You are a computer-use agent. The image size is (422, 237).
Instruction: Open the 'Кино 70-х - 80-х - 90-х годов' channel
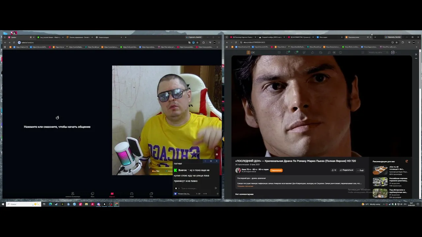(x=255, y=169)
